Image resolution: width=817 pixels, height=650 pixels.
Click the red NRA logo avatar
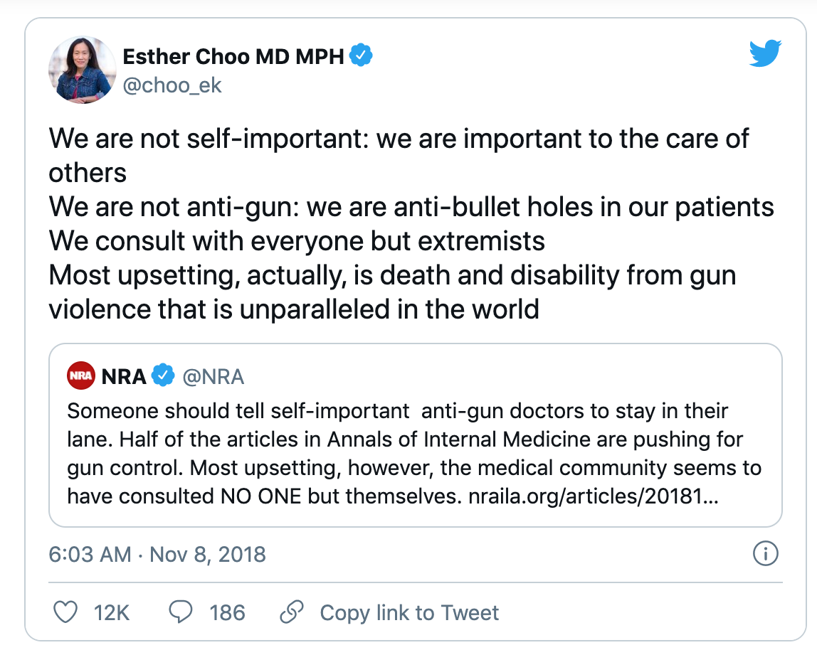[x=81, y=375]
